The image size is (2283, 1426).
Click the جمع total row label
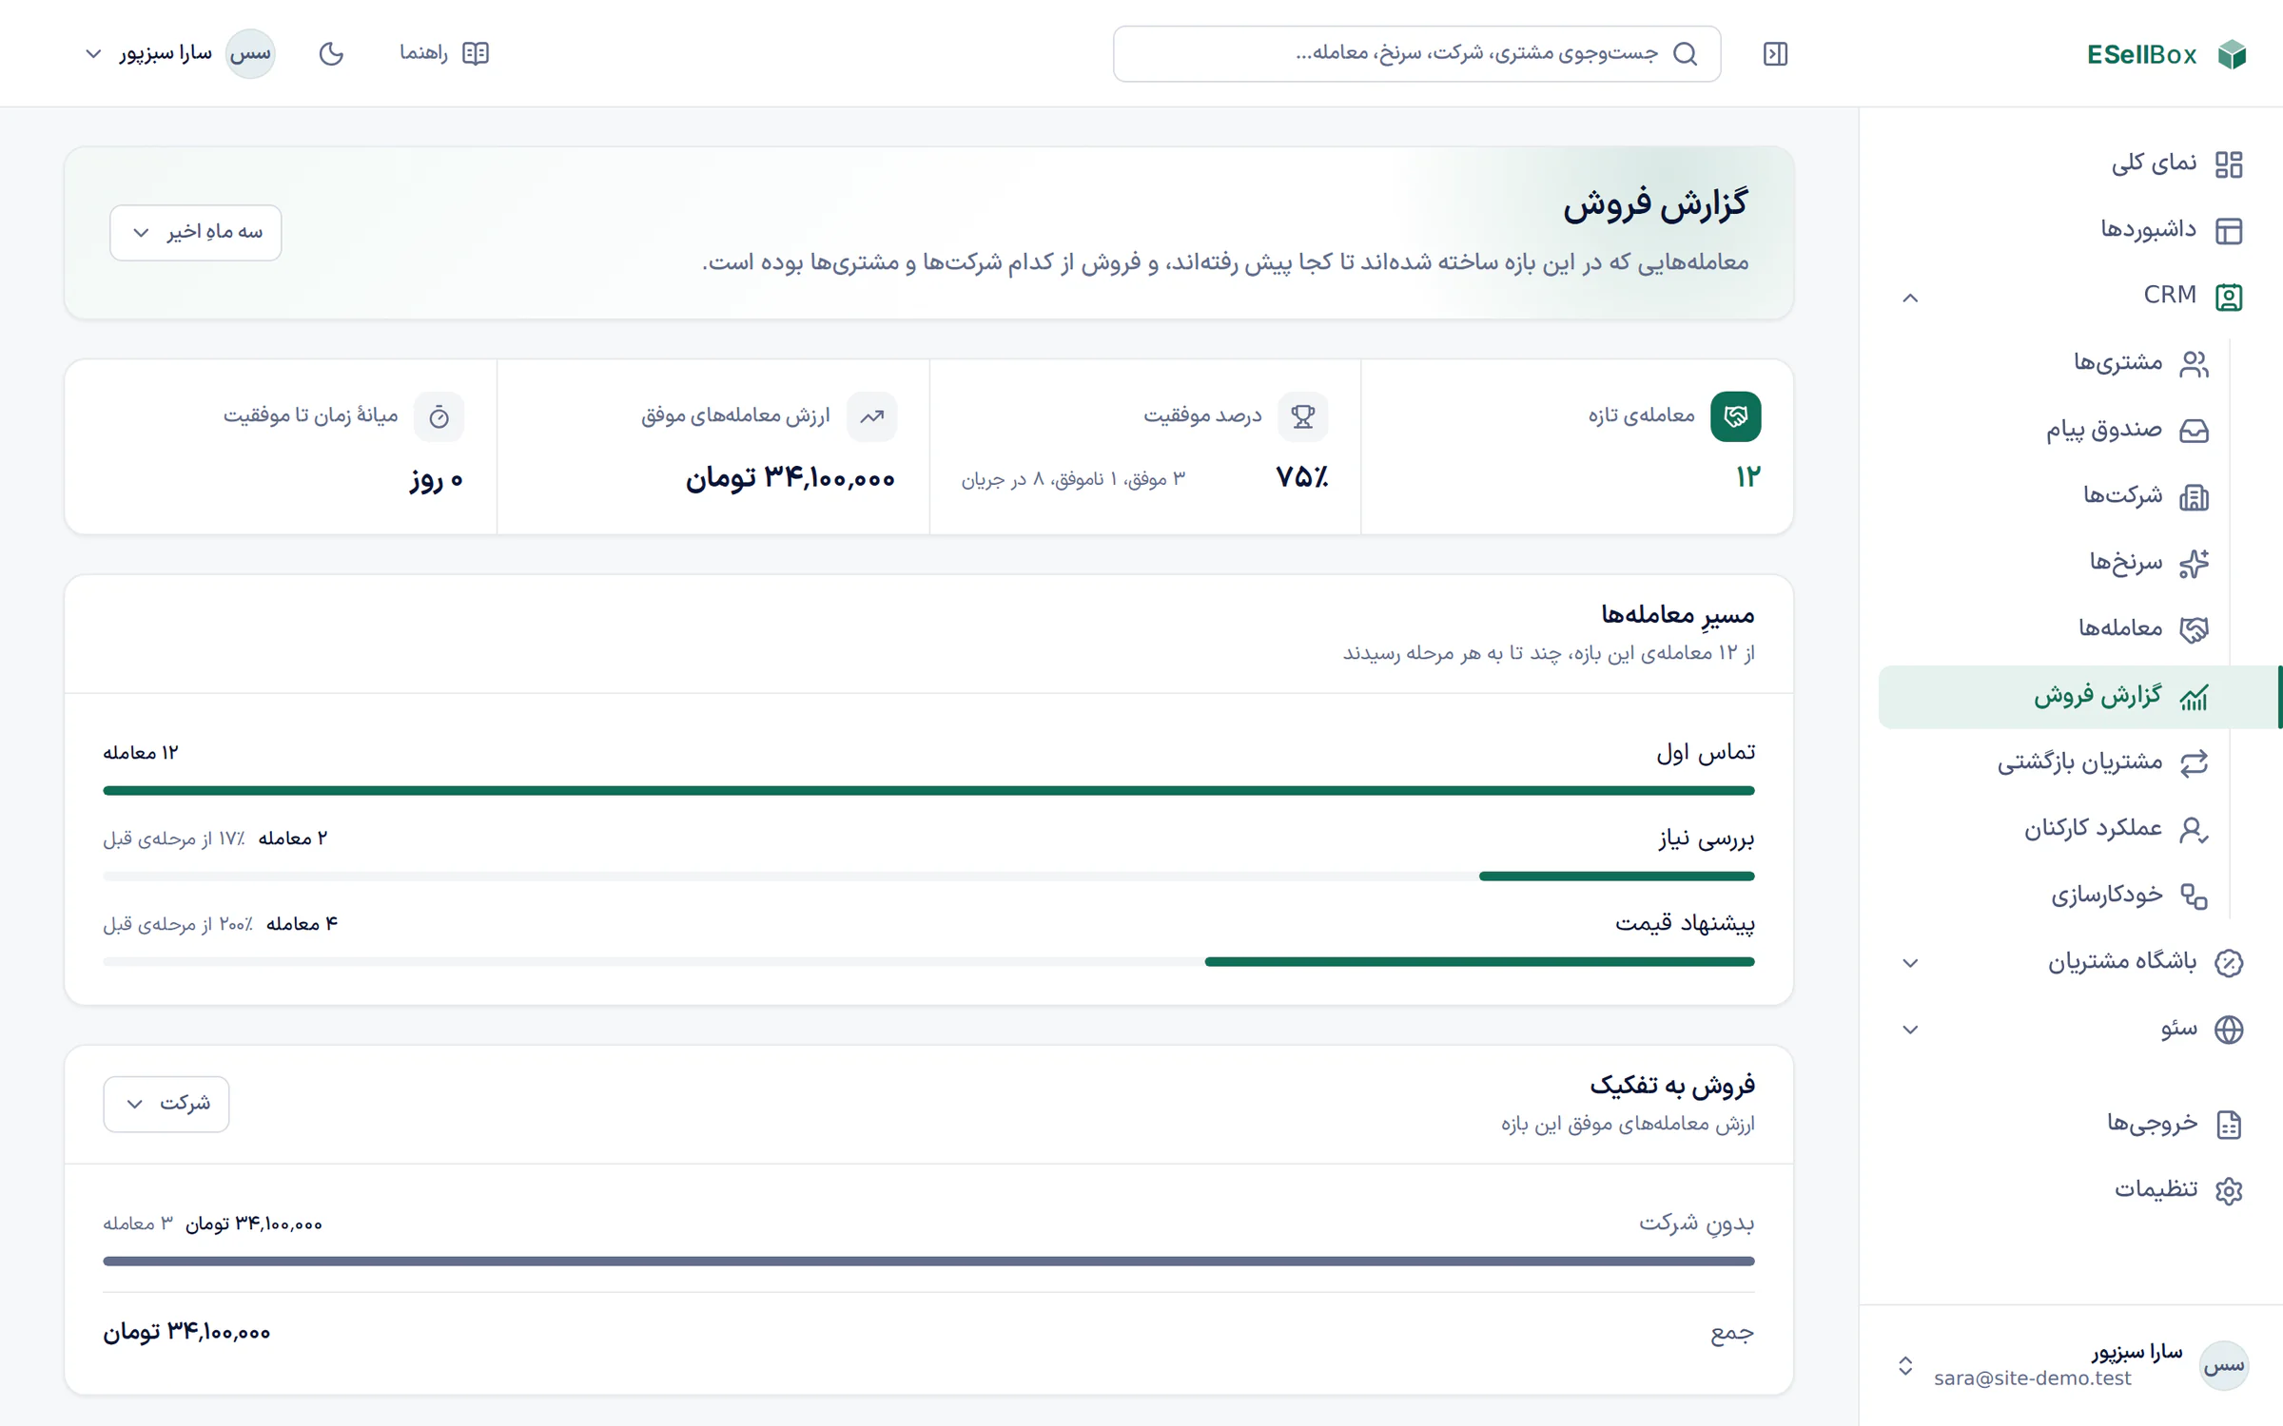coord(1731,1334)
